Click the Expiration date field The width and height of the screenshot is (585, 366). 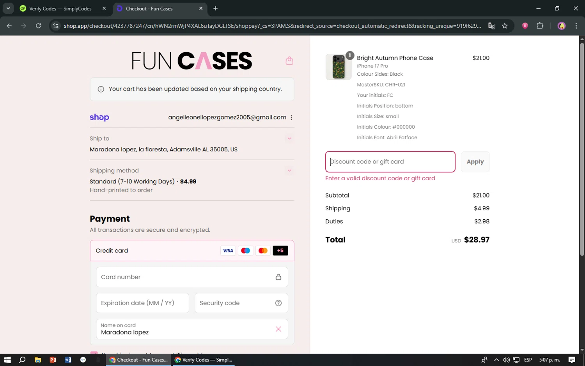pos(142,303)
